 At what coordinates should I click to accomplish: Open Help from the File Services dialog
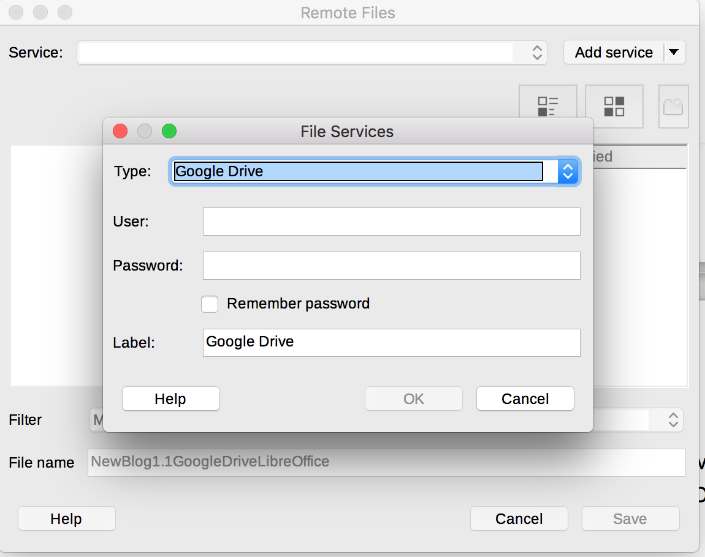click(x=170, y=398)
